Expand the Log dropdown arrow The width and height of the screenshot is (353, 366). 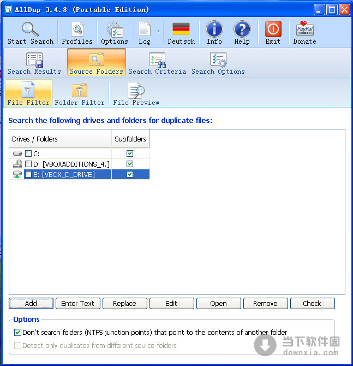[158, 31]
